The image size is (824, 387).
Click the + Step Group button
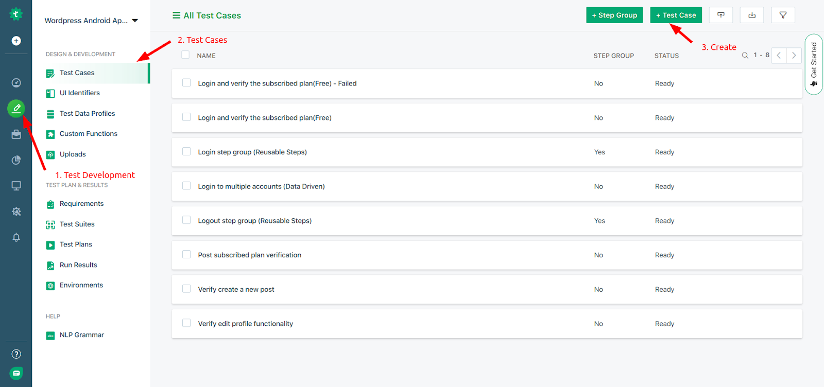tap(614, 15)
